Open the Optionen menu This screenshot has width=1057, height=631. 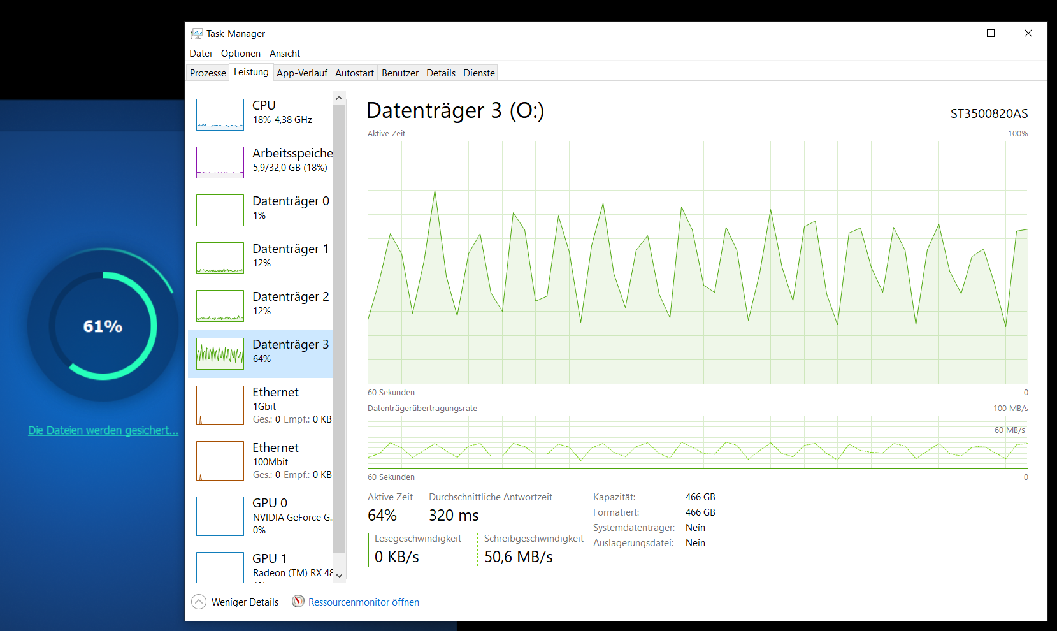[x=241, y=54]
